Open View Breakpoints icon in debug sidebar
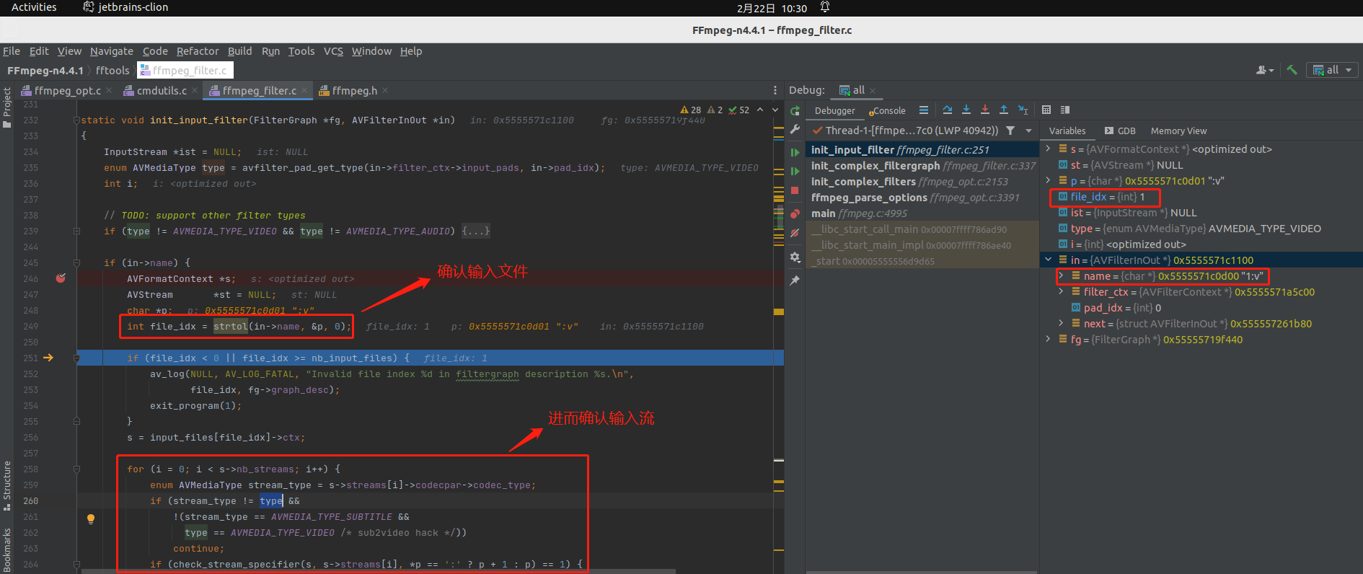1363x574 pixels. pos(795,214)
